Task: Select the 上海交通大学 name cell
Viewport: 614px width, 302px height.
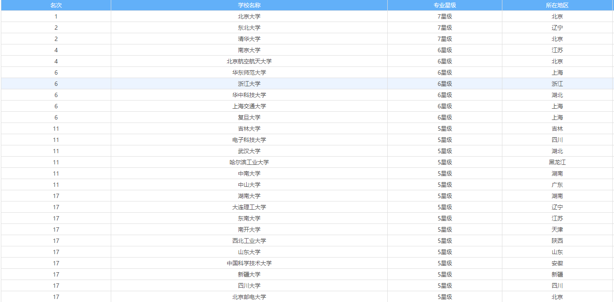Action: coord(249,106)
